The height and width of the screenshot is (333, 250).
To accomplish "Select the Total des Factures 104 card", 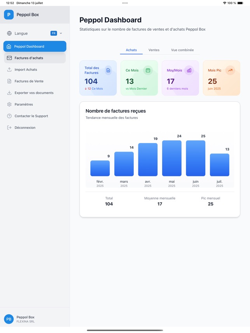I will coord(98,78).
